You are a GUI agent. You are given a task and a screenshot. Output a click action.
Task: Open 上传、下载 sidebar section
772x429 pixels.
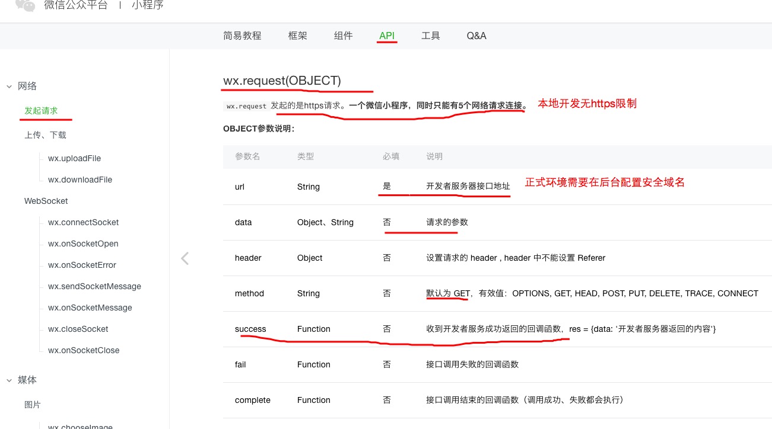45,135
